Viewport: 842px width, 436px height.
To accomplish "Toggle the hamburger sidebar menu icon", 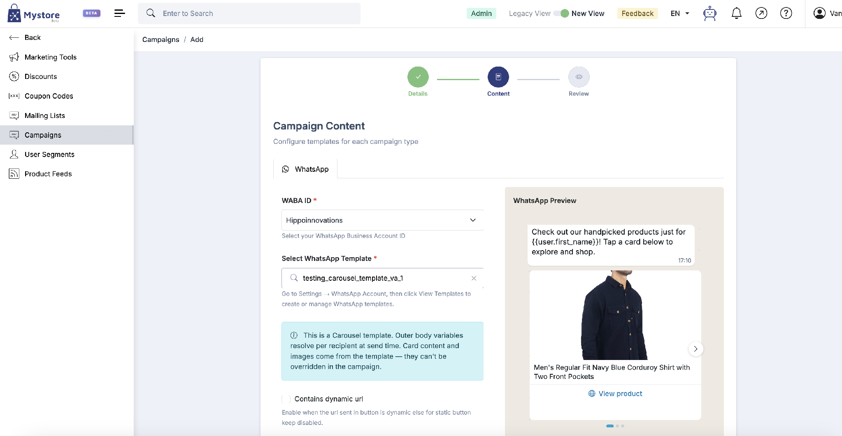I will pos(119,14).
